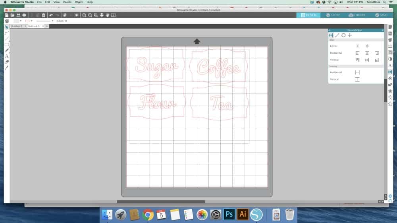
Task: Open the SEND view
Action: [381, 15]
